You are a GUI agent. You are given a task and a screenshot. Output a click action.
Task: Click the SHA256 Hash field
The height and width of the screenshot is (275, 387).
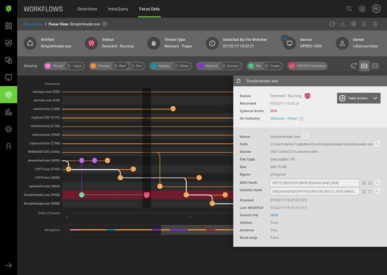point(315,192)
